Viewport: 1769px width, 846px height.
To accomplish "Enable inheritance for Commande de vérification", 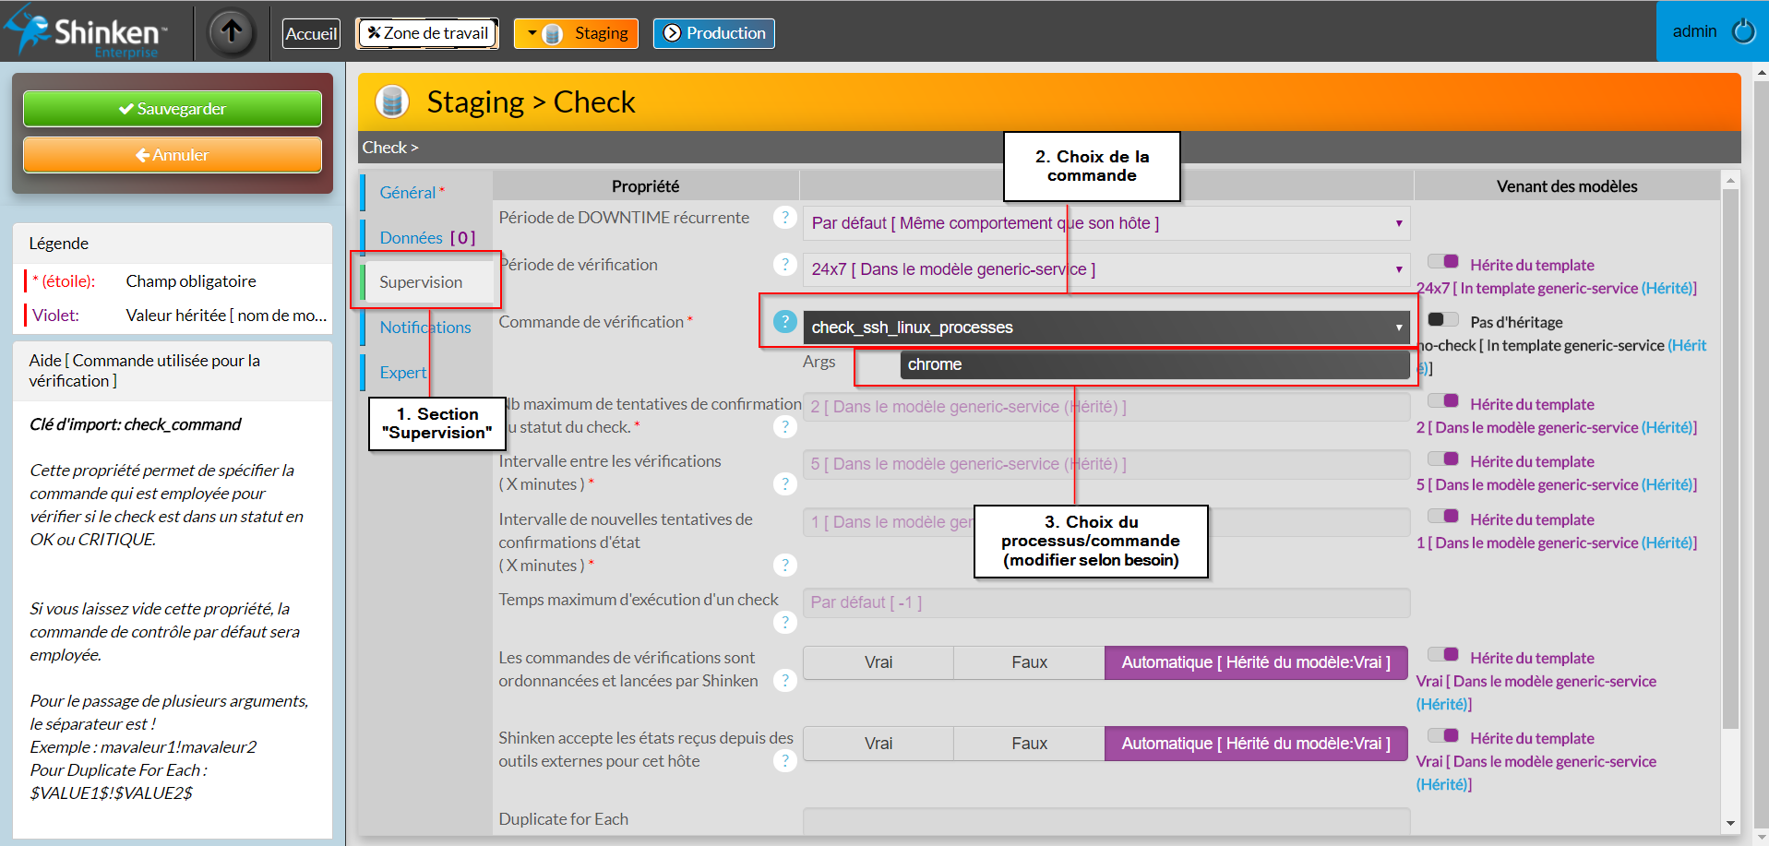I will pos(1442,320).
